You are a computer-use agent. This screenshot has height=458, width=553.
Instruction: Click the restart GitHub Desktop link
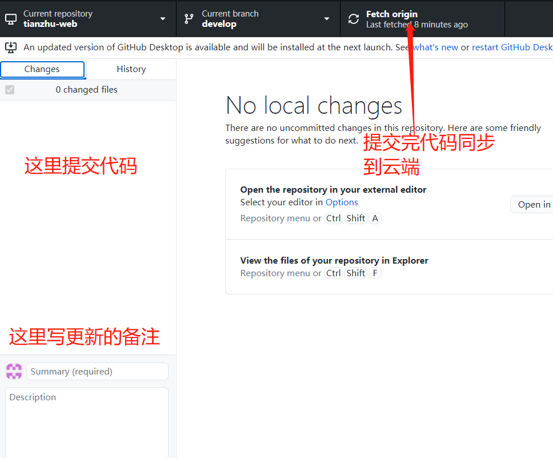512,47
